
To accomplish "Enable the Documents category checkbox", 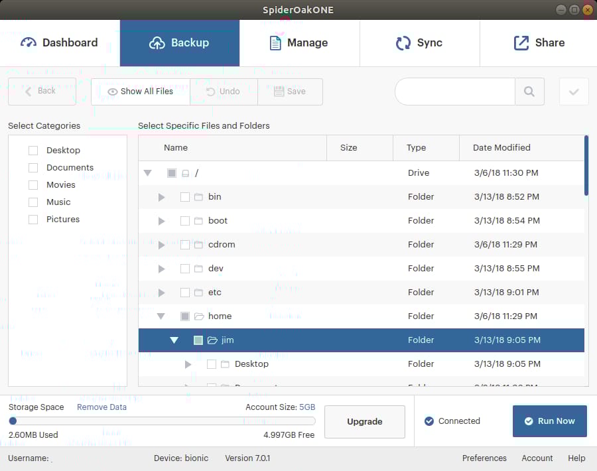I will pyautogui.click(x=33, y=168).
